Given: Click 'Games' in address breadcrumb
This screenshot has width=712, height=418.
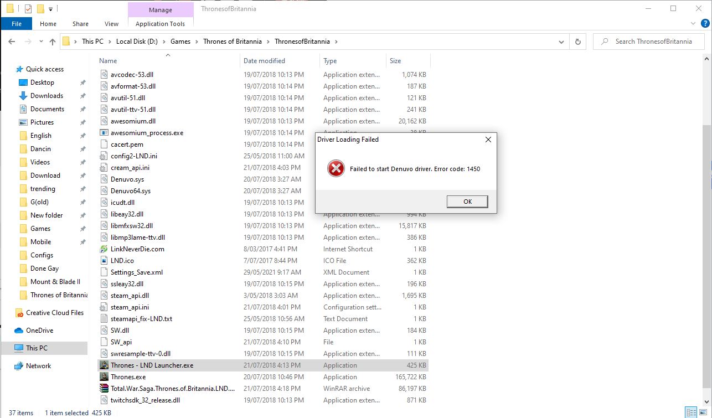Looking at the screenshot, I should point(180,42).
